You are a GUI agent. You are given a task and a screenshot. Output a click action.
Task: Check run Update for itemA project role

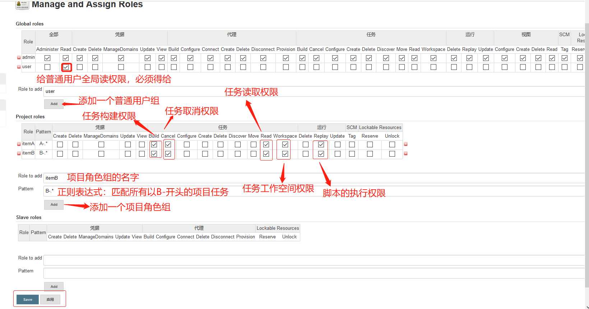click(338, 144)
